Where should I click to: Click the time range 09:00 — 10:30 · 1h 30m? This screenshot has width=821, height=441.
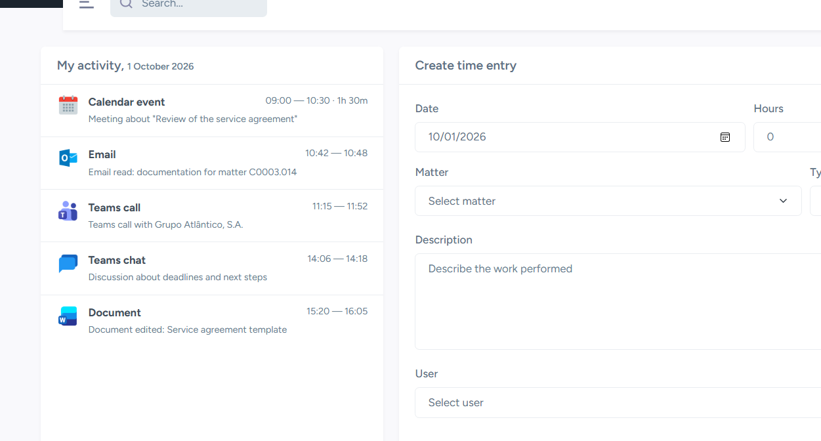(x=316, y=100)
